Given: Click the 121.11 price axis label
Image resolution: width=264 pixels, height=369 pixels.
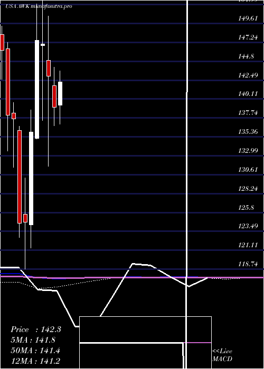Looking at the screenshot, I should click(248, 245).
